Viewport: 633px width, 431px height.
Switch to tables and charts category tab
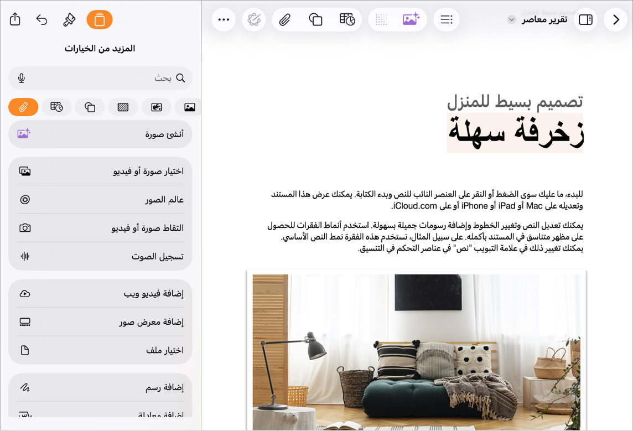(56, 107)
